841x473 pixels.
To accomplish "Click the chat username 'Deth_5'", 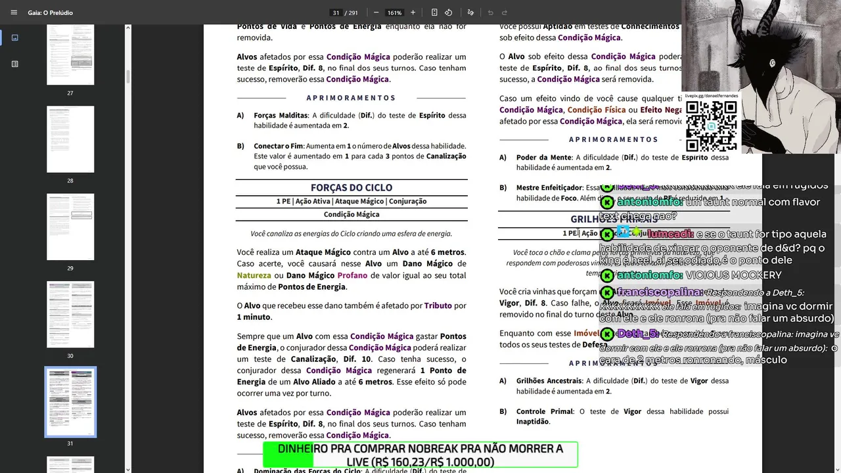I will (x=637, y=334).
